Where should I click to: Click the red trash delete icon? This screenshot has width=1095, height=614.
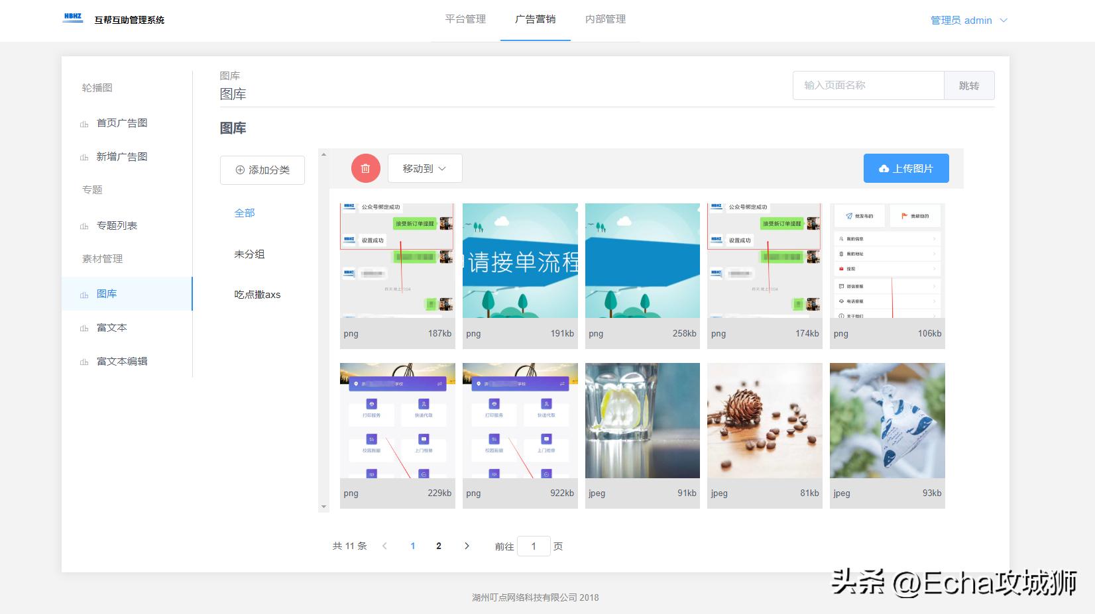(x=366, y=168)
